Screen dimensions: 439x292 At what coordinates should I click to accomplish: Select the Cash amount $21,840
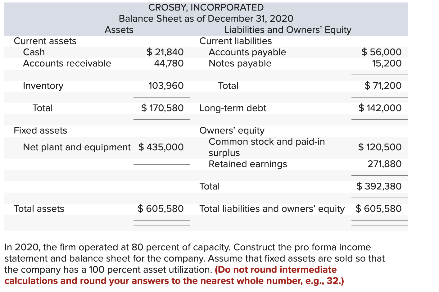[165, 52]
